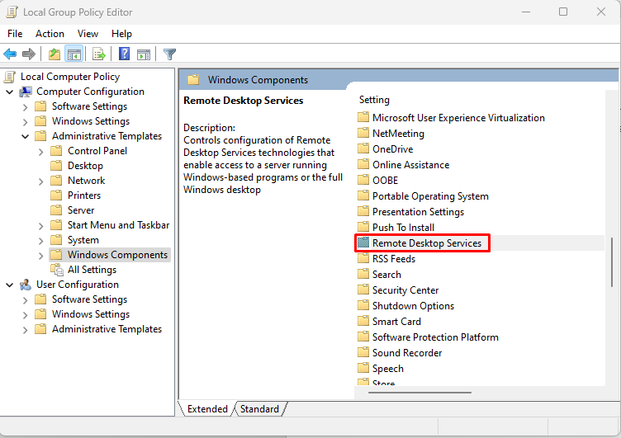Click the Filter funnel toolbar icon
The height and width of the screenshot is (438, 621).
tap(169, 54)
